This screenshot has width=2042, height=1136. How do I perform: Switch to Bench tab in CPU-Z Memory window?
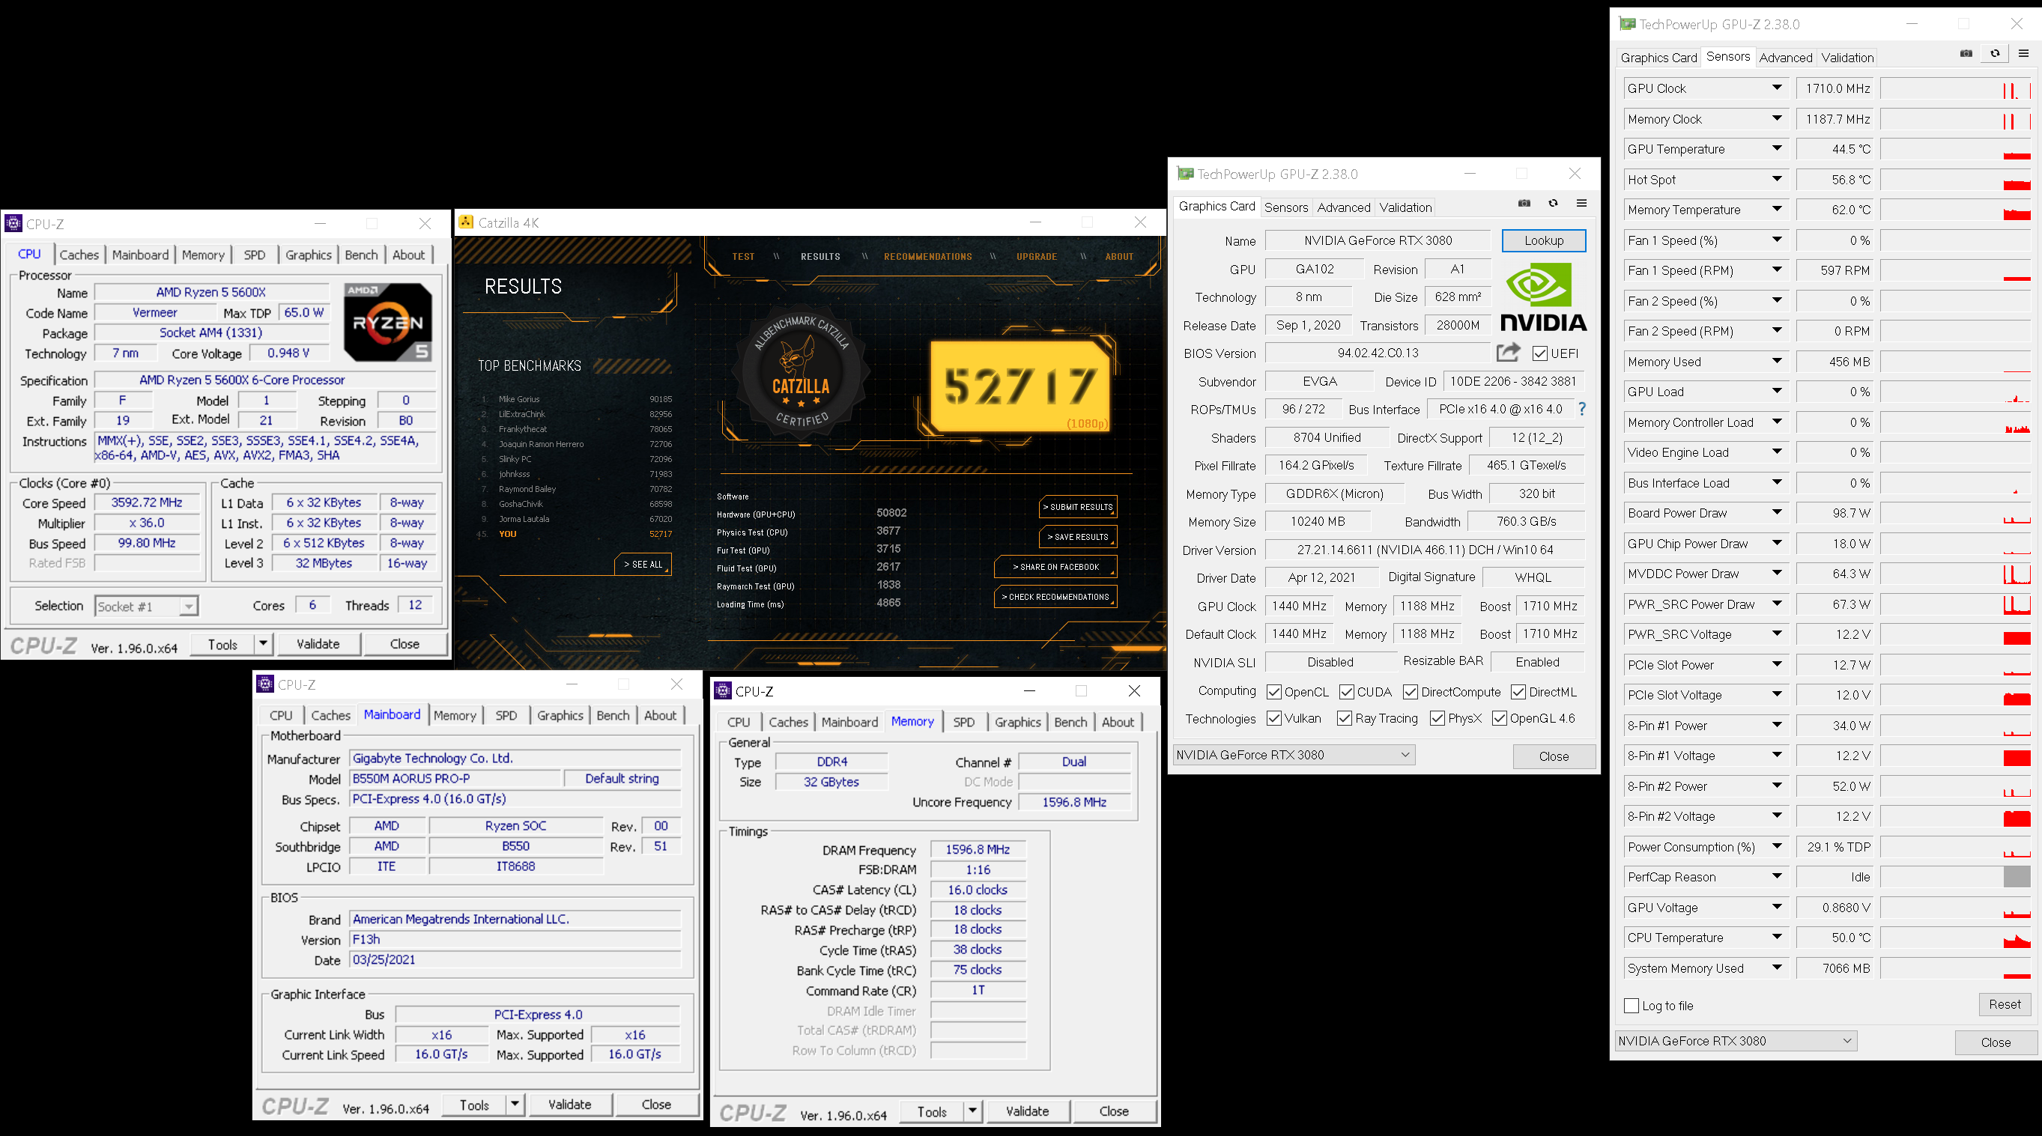click(1070, 723)
